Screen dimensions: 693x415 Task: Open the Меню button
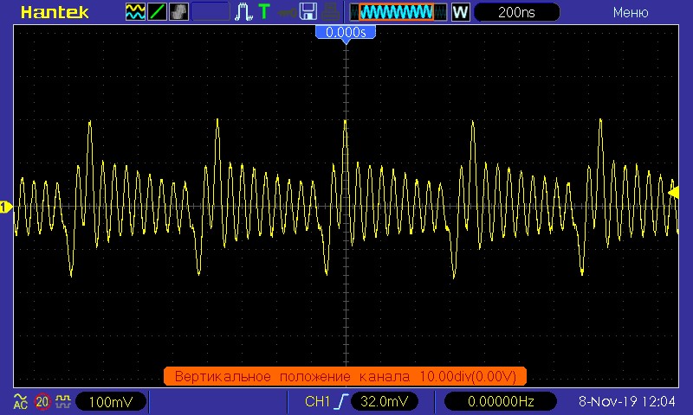pos(631,12)
